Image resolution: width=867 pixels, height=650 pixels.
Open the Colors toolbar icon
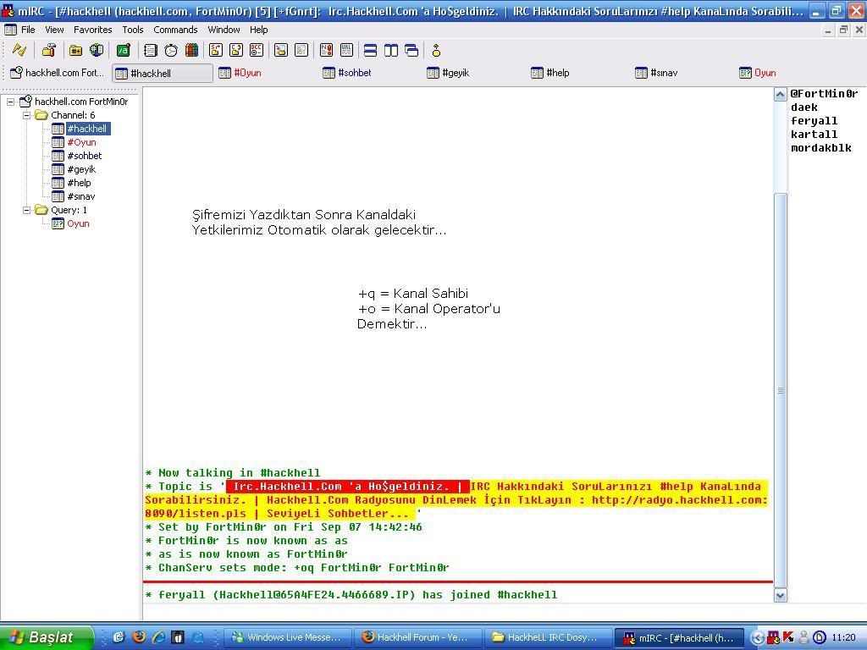pyautogui.click(x=191, y=51)
